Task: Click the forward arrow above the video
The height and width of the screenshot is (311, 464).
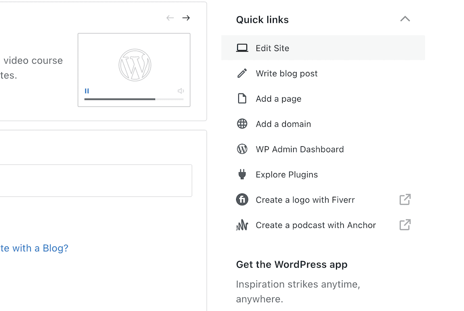Action: tap(186, 18)
